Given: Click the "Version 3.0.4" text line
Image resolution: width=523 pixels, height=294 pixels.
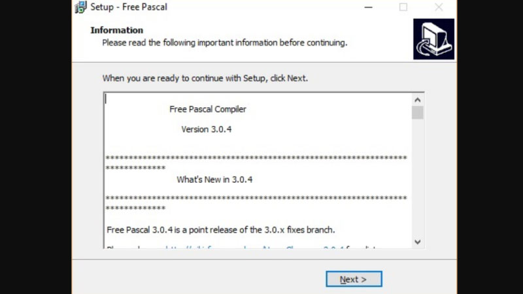Looking at the screenshot, I should 207,129.
